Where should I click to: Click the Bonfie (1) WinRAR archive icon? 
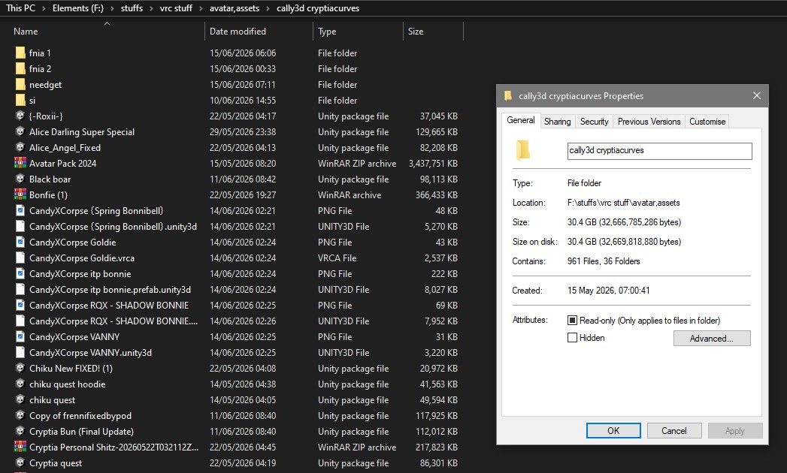[x=20, y=194]
